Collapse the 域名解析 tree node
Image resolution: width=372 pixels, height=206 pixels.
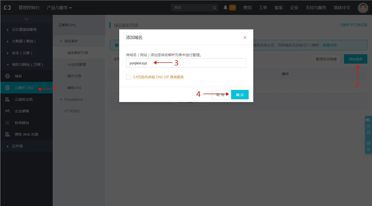click(61, 41)
